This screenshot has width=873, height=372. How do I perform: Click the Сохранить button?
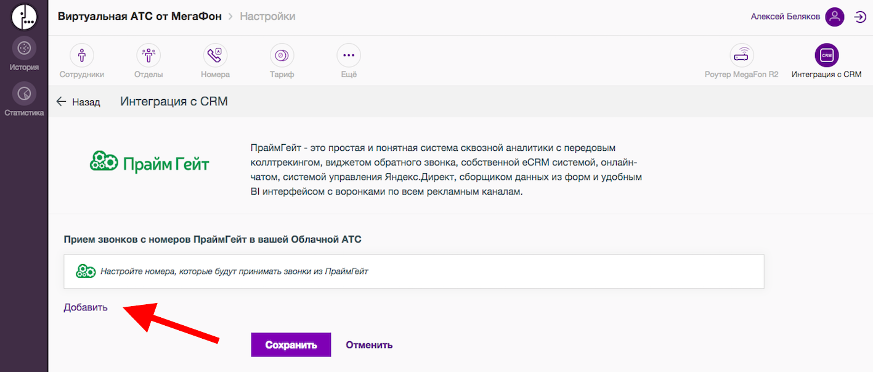[291, 345]
